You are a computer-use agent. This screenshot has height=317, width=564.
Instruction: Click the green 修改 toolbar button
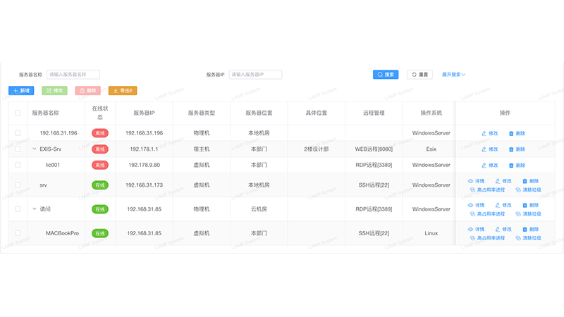click(54, 91)
